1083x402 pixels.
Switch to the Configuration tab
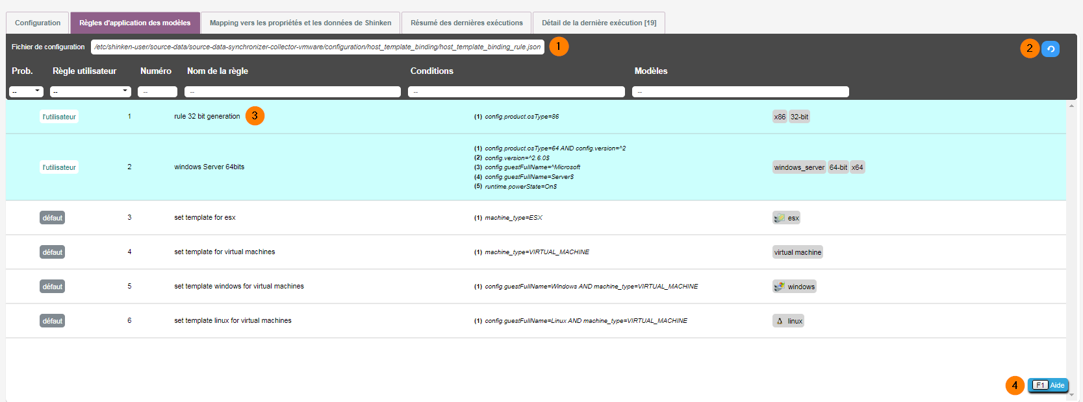(38, 23)
